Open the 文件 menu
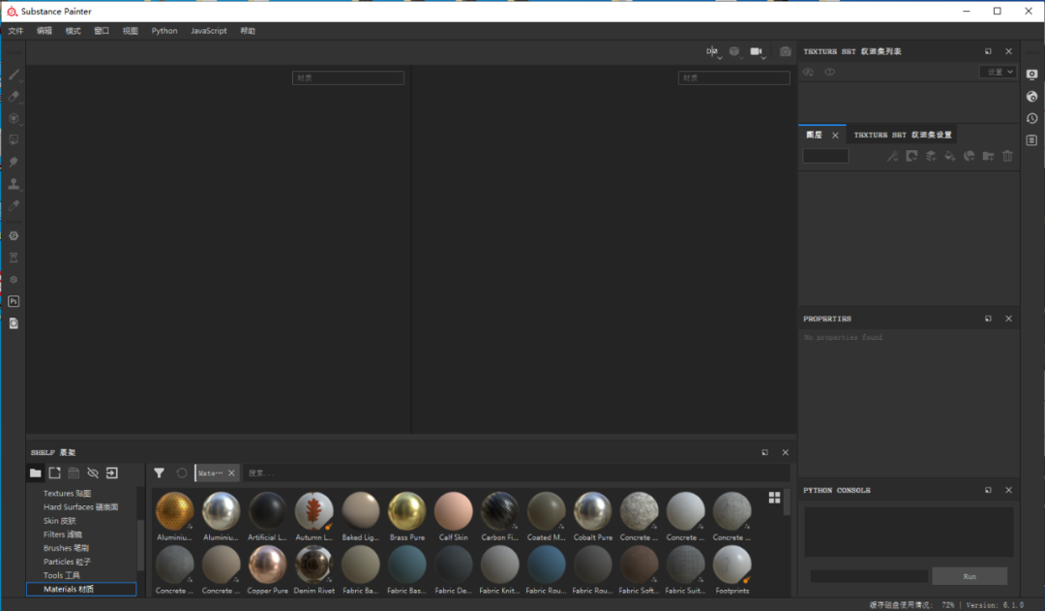 pyautogui.click(x=15, y=31)
